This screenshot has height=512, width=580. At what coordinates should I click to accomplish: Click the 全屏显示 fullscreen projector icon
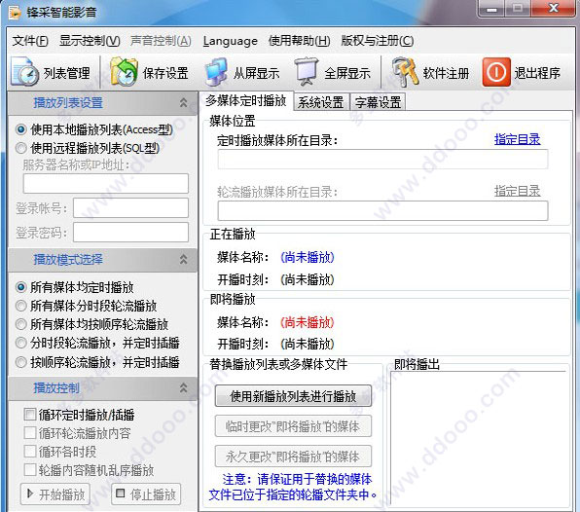point(307,72)
